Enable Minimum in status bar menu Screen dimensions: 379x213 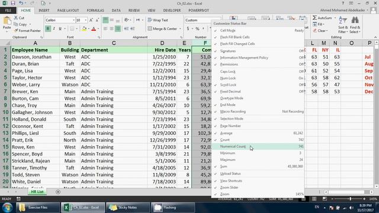[258, 153]
